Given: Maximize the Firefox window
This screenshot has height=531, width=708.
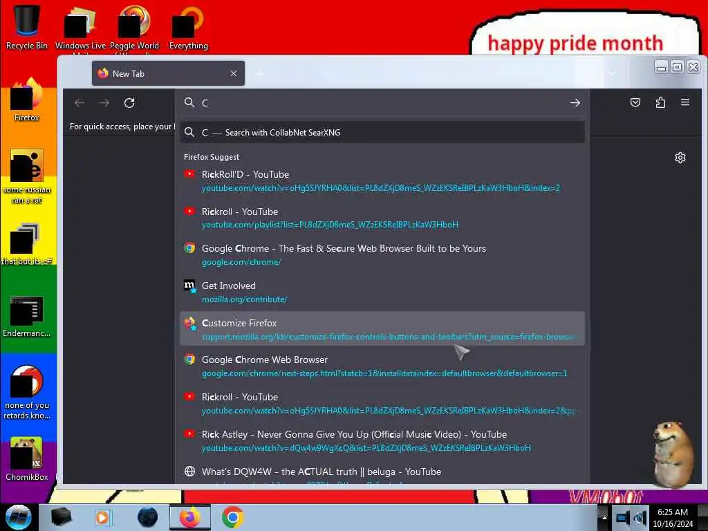Looking at the screenshot, I should 677,67.
